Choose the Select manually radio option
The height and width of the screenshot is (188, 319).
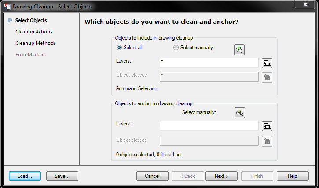(x=176, y=48)
